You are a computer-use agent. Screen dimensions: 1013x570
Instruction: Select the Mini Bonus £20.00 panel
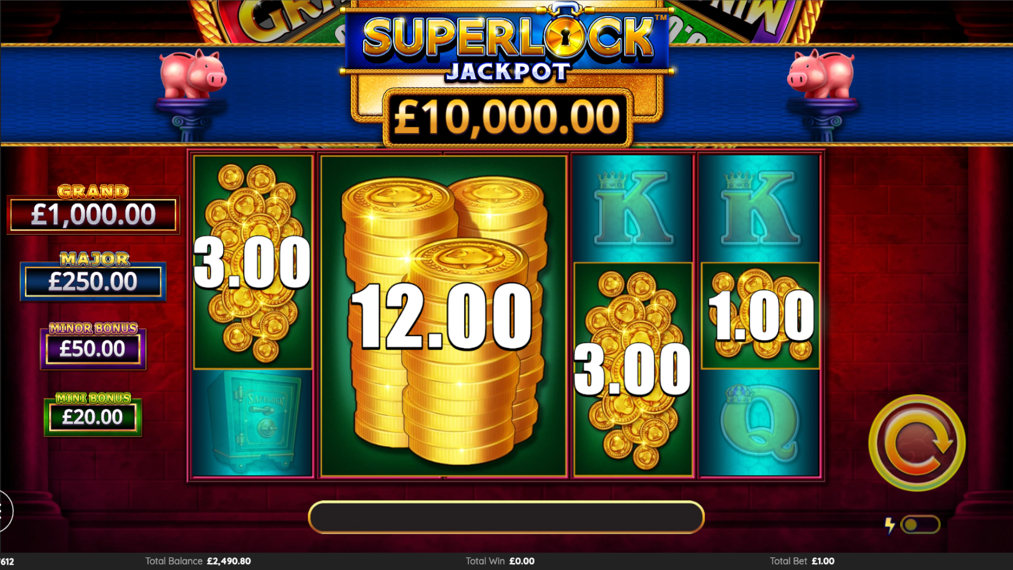[93, 414]
